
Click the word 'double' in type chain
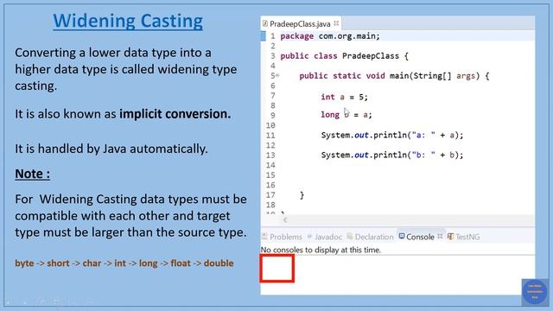[219, 263]
